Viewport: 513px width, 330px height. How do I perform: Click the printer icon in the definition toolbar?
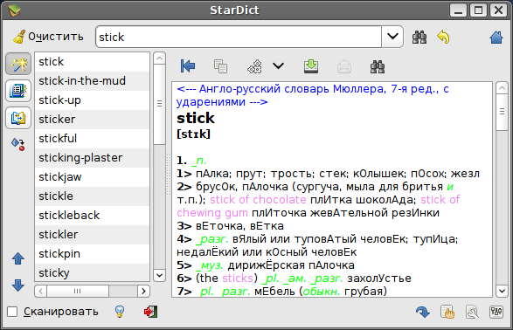click(x=344, y=66)
